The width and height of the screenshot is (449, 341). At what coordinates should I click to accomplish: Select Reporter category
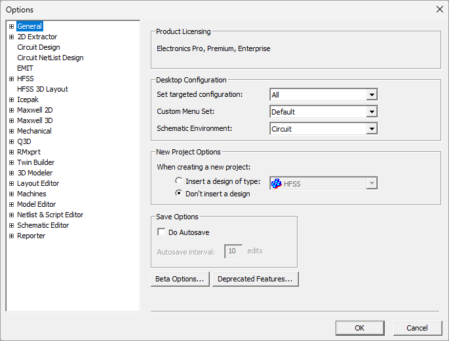31,236
